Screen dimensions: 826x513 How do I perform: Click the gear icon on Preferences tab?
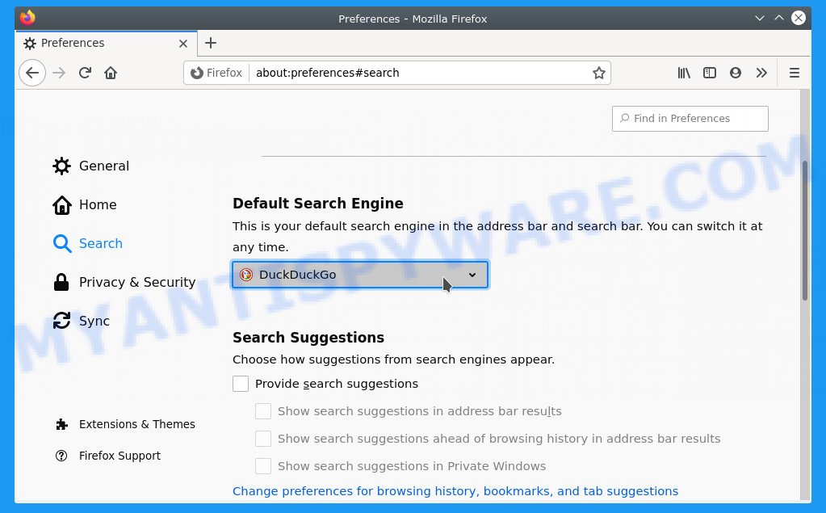[30, 44]
